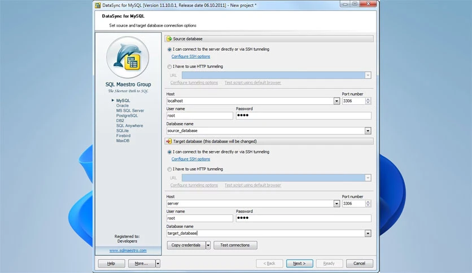Click the target User name field
The height and width of the screenshot is (273, 472).
[x=199, y=218]
